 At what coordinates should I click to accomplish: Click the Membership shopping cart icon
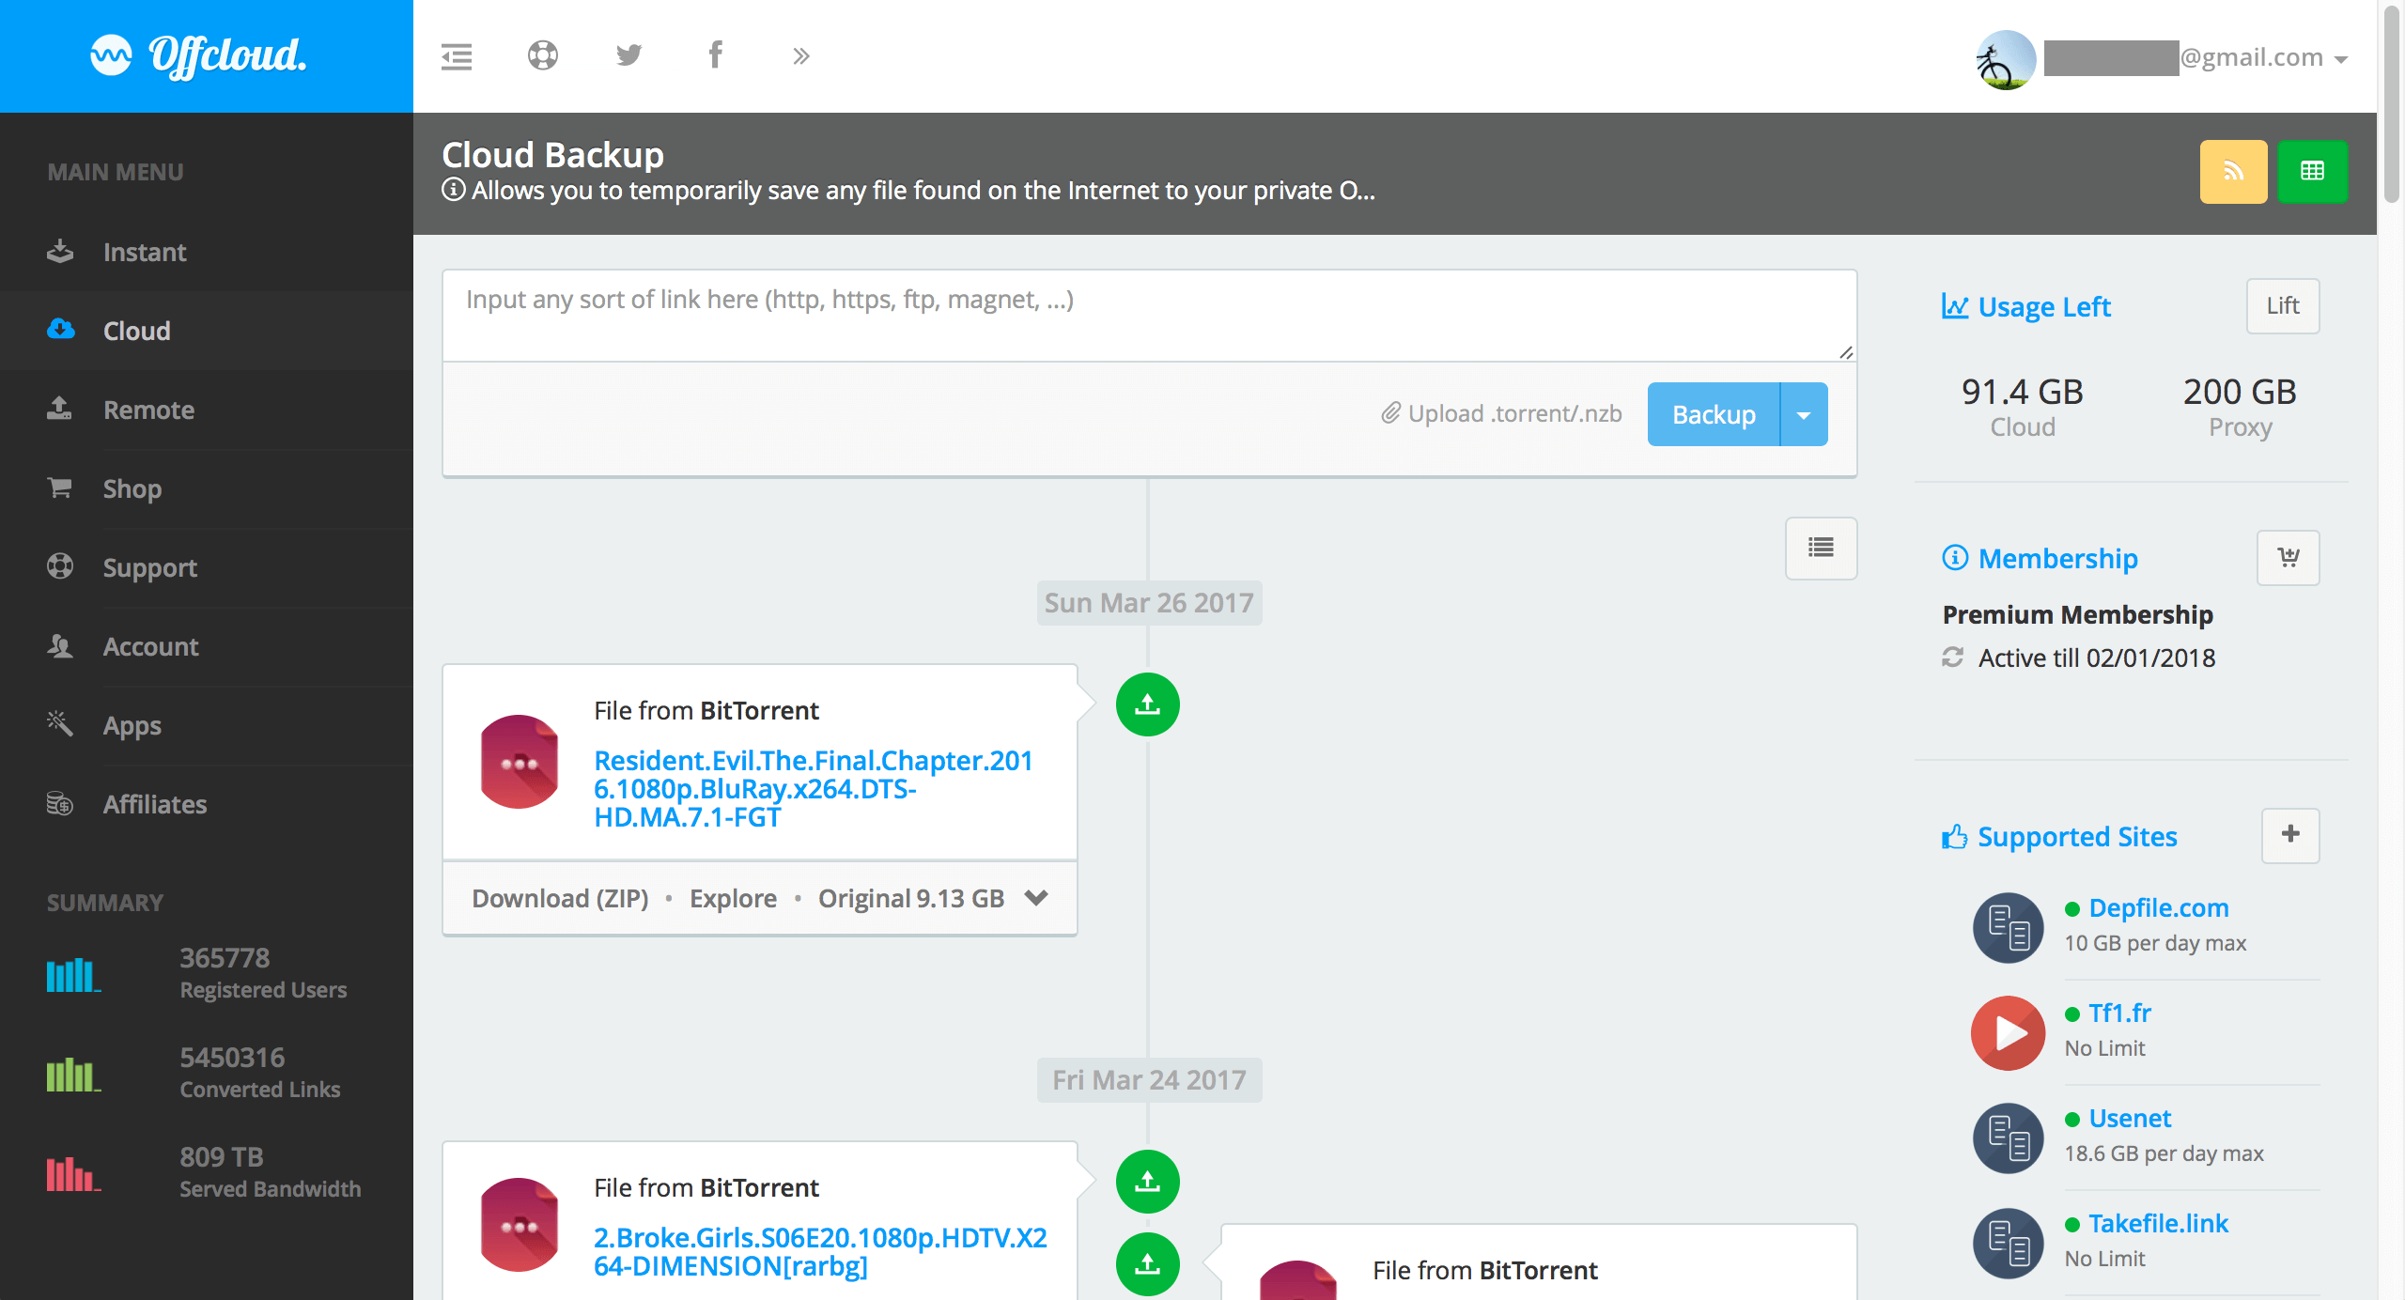point(2289,558)
